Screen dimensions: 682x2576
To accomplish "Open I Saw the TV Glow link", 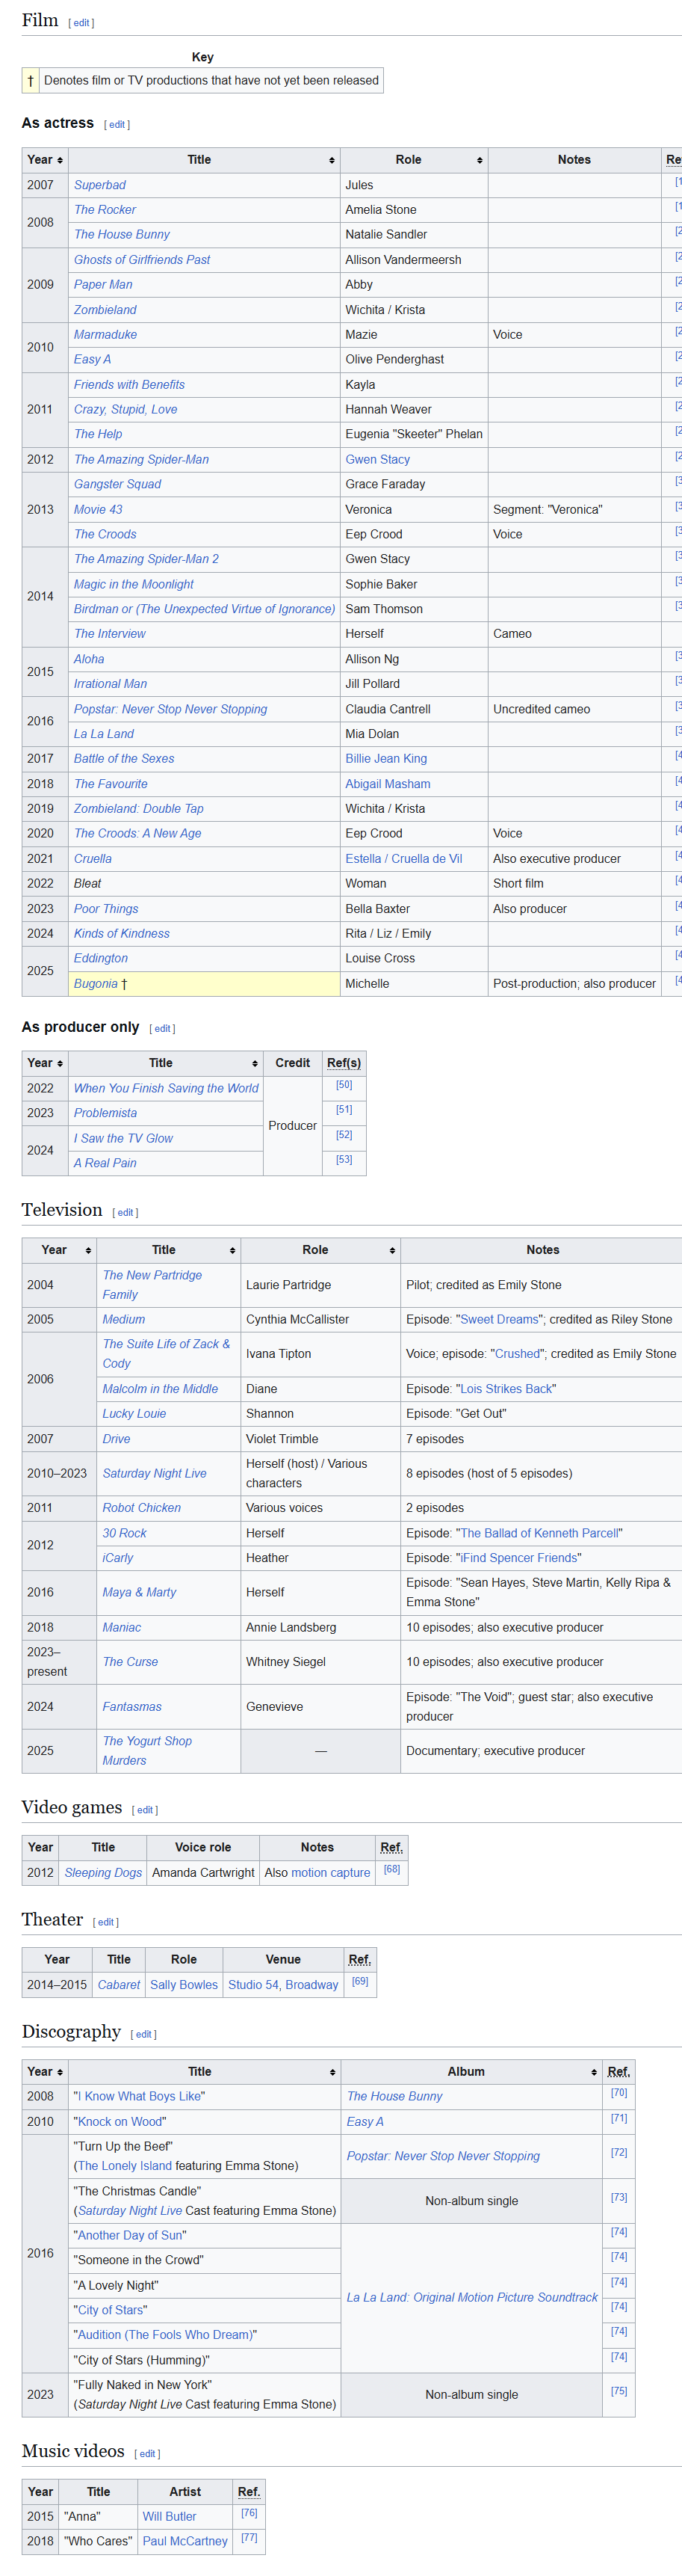I will pos(123,1138).
